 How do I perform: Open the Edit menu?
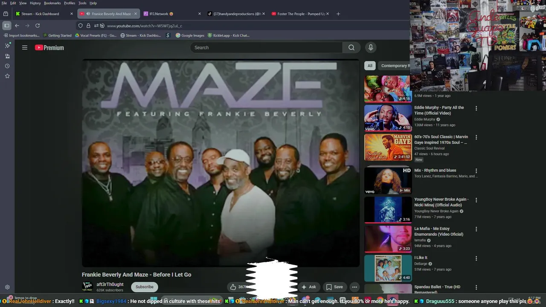tap(13, 3)
